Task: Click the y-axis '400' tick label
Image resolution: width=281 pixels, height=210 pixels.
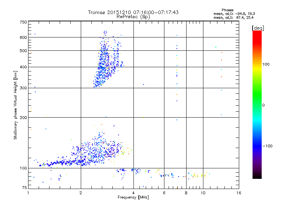Action: point(24,67)
